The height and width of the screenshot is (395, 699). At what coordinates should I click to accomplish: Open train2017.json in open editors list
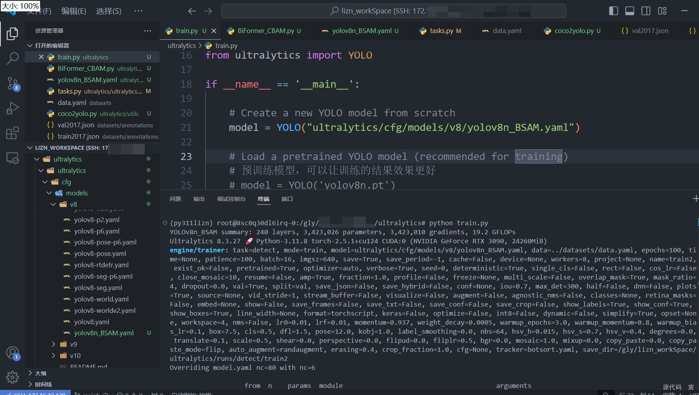[92, 136]
